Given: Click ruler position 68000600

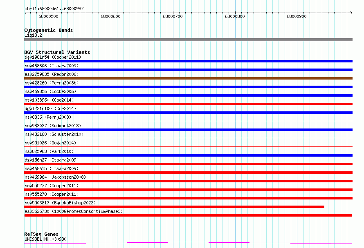Looking at the screenshot, I should tap(111, 16).
